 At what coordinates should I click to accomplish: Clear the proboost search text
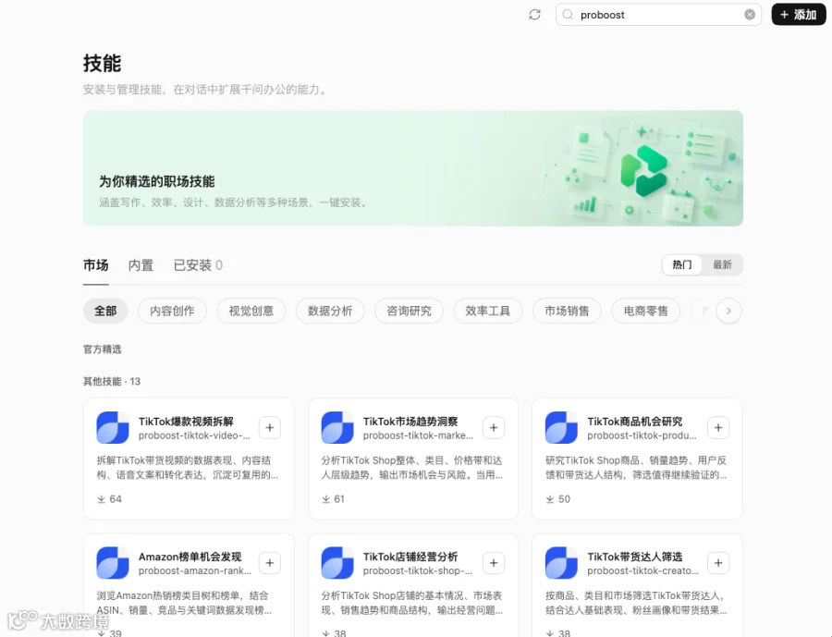pos(749,15)
